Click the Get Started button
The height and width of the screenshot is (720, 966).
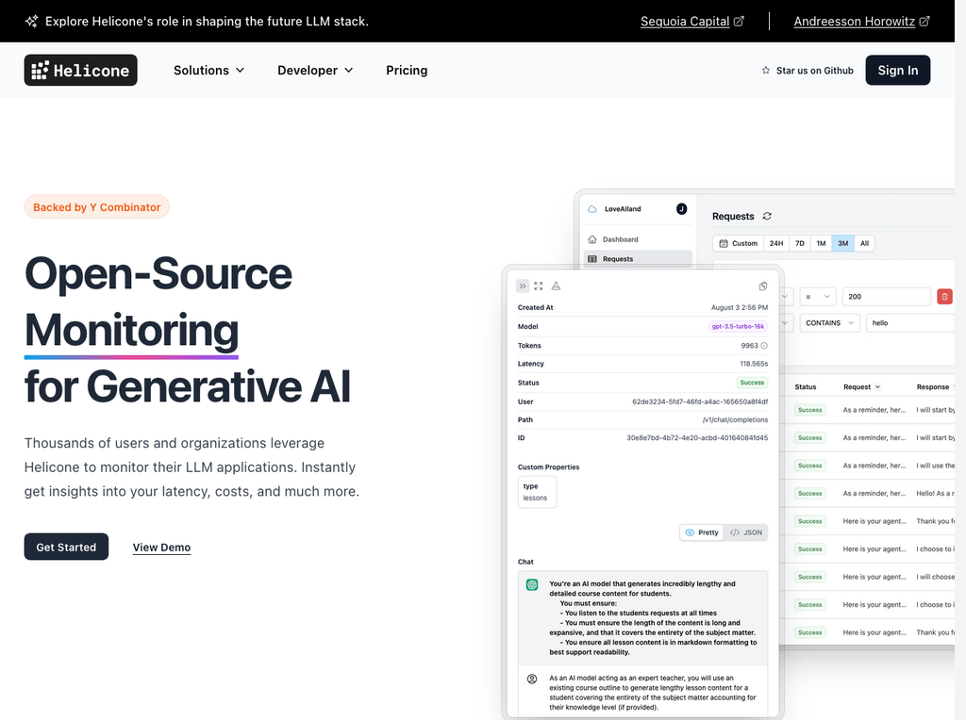click(67, 548)
